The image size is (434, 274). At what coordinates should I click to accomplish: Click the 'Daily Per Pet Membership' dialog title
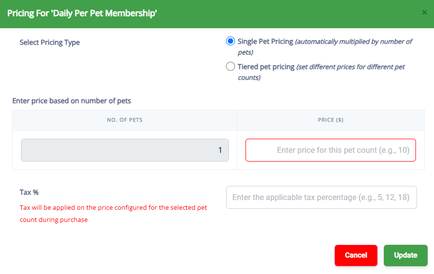(82, 13)
